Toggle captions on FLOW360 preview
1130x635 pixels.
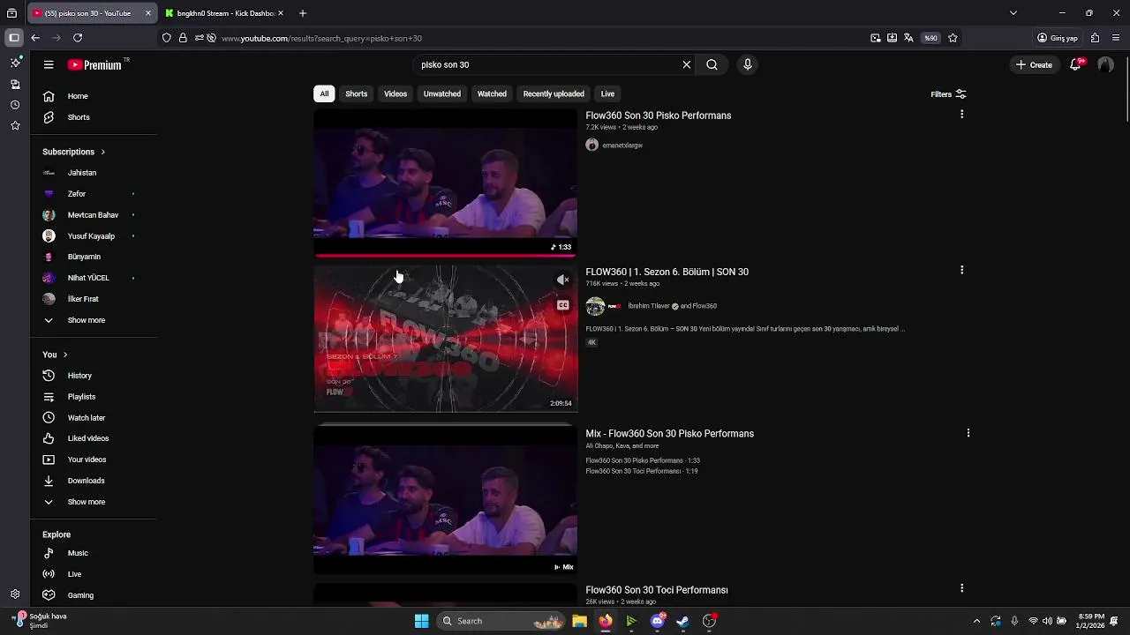[562, 305]
